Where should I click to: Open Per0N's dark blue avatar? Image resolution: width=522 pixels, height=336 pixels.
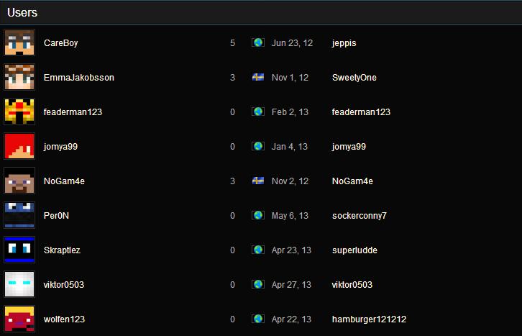click(x=19, y=216)
